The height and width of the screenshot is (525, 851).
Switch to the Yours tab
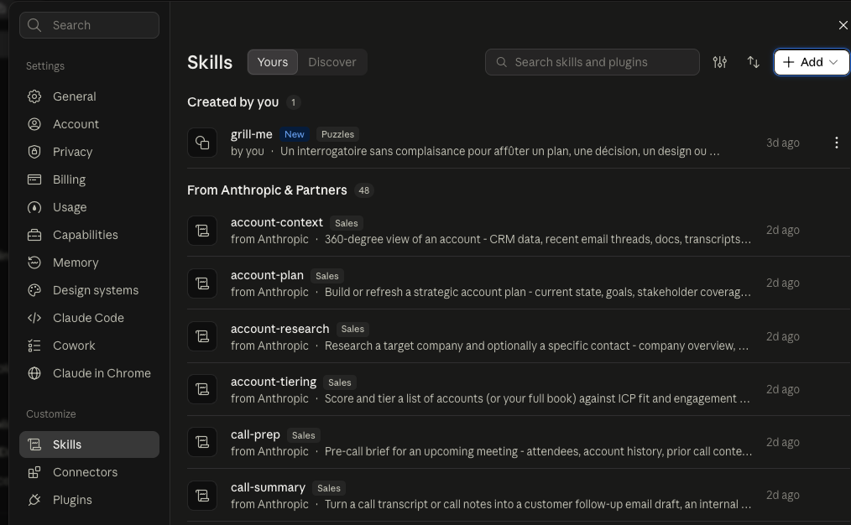(x=273, y=62)
